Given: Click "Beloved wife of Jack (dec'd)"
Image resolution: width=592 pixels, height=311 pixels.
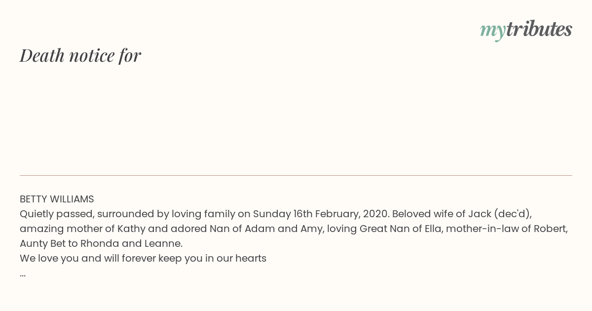Looking at the screenshot, I should 461,214.
